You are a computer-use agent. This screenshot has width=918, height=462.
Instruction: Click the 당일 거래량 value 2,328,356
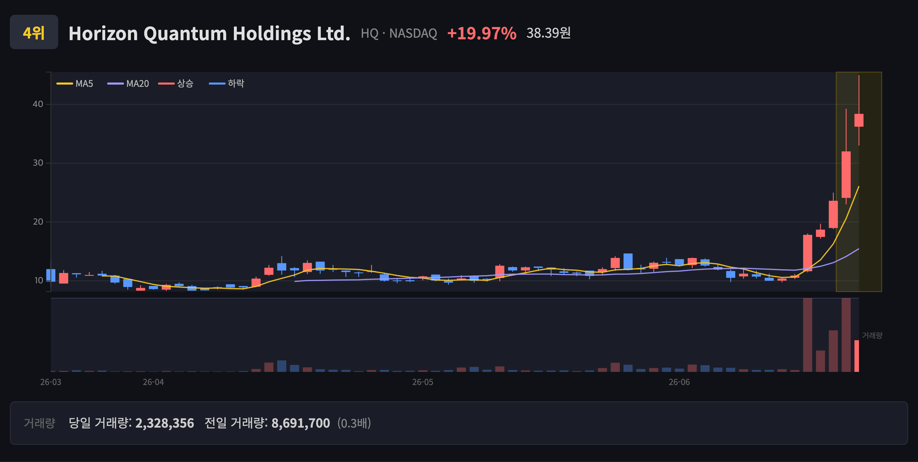tap(165, 423)
